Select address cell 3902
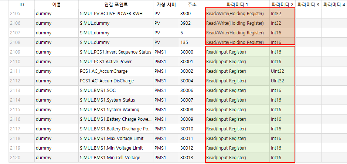 tap(187, 23)
